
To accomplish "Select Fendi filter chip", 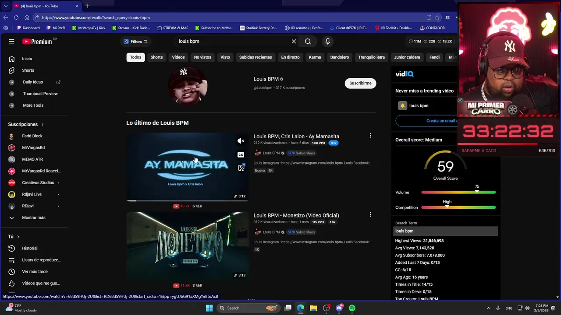I will coord(434,57).
